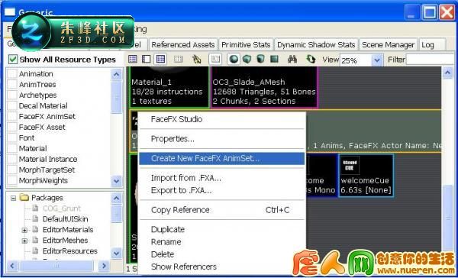This screenshot has width=458, height=278.
Task: Select the plane primitive preview icon
Action: (x=274, y=60)
